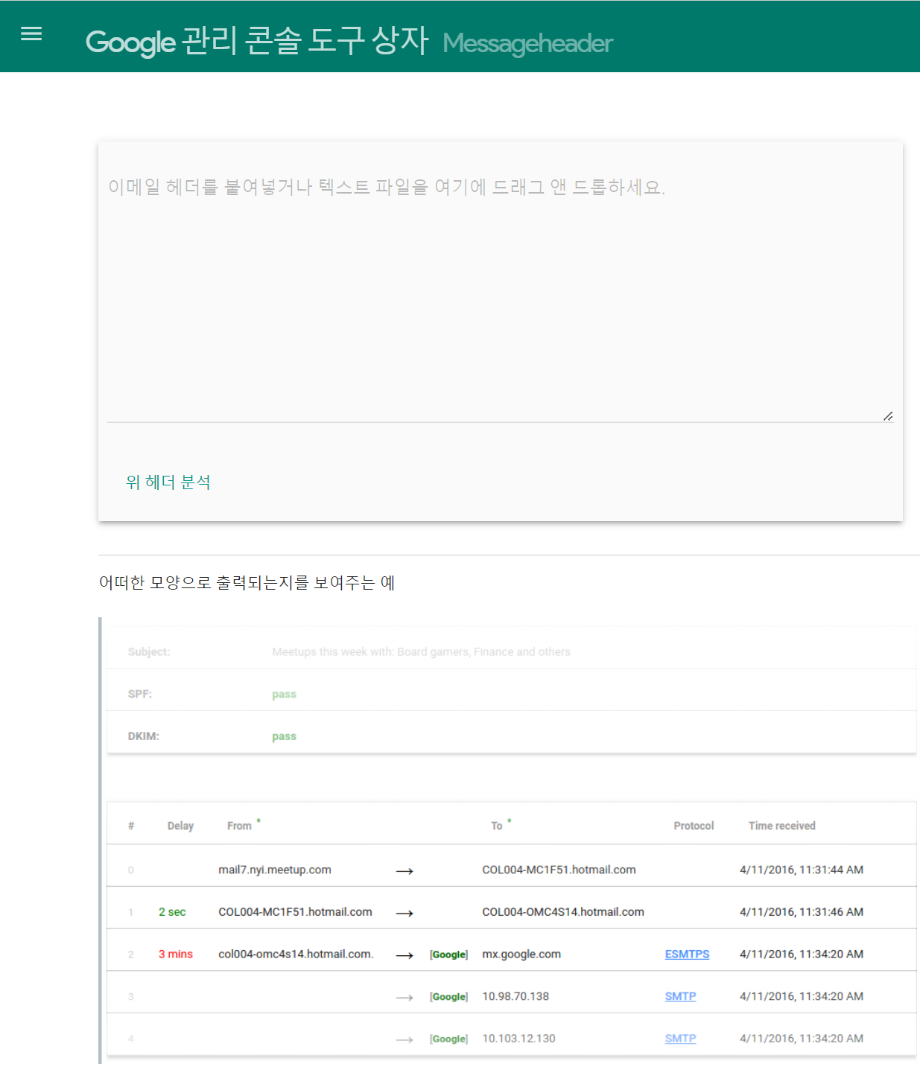Click the arrow in the mail7.nyi.meetup.com row
The image size is (920, 1090).
[405, 870]
